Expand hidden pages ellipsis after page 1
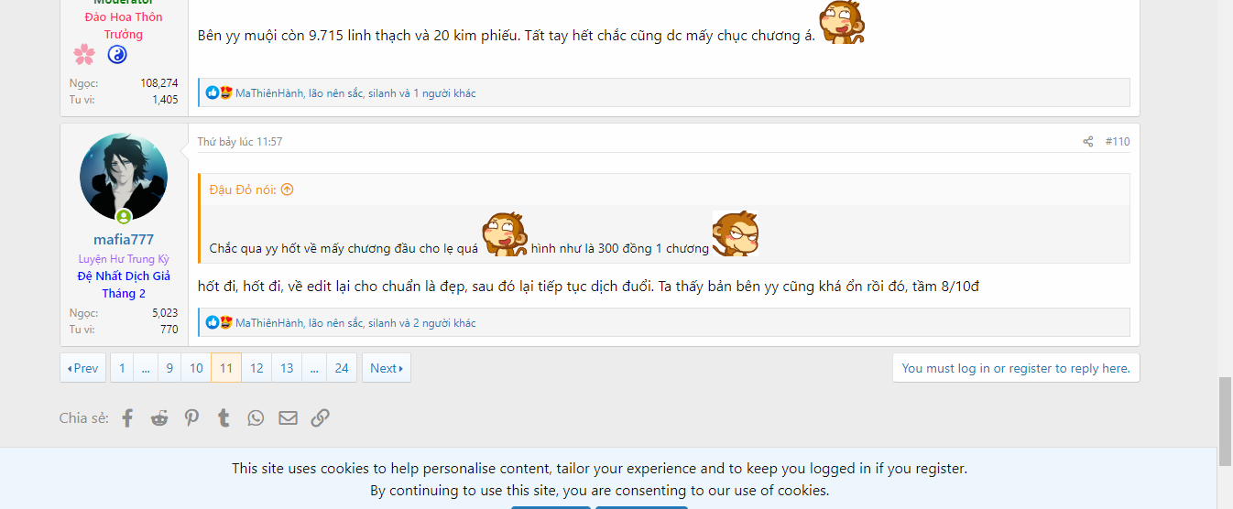This screenshot has width=1233, height=509. tap(146, 368)
